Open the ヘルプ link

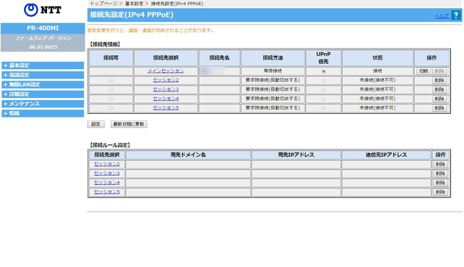click(x=442, y=16)
